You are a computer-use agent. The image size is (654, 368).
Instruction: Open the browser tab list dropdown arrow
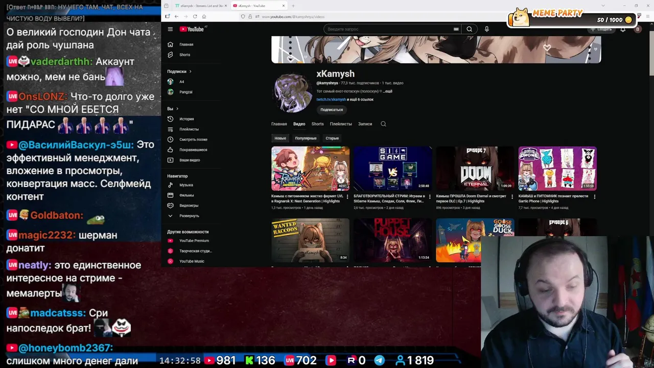pos(603,6)
